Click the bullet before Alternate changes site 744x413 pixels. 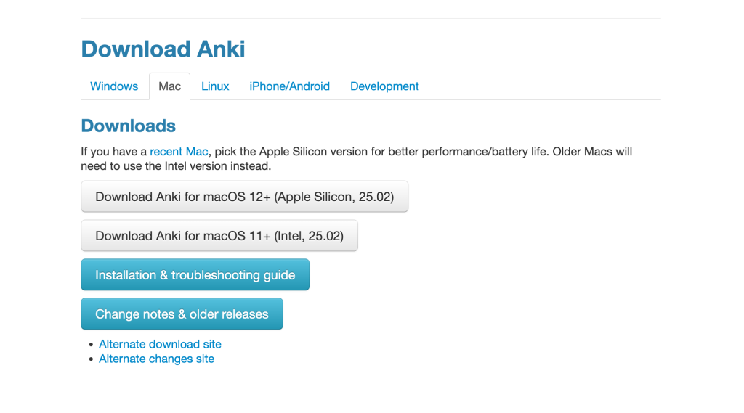click(91, 359)
